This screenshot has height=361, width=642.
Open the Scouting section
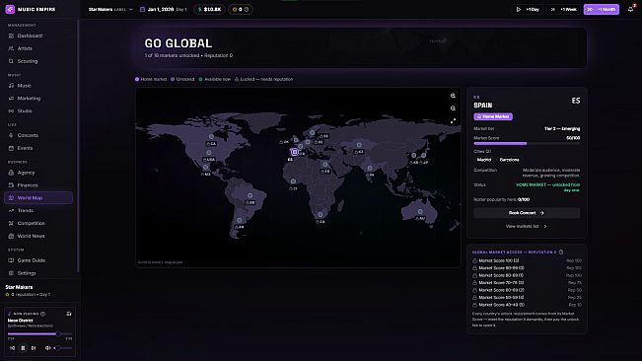pos(38,61)
